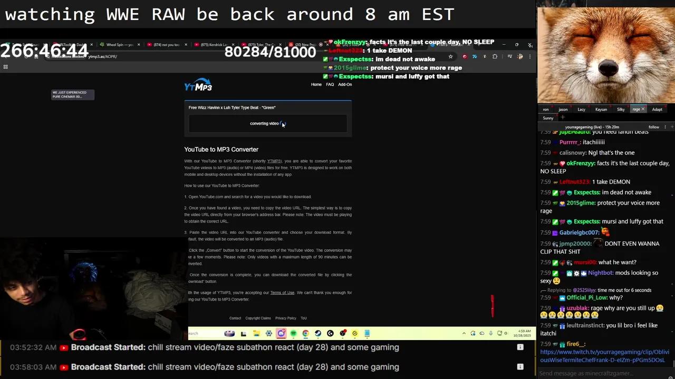The image size is (675, 379).
Task: Click the YTMP3 link in the description
Action: click(x=274, y=161)
